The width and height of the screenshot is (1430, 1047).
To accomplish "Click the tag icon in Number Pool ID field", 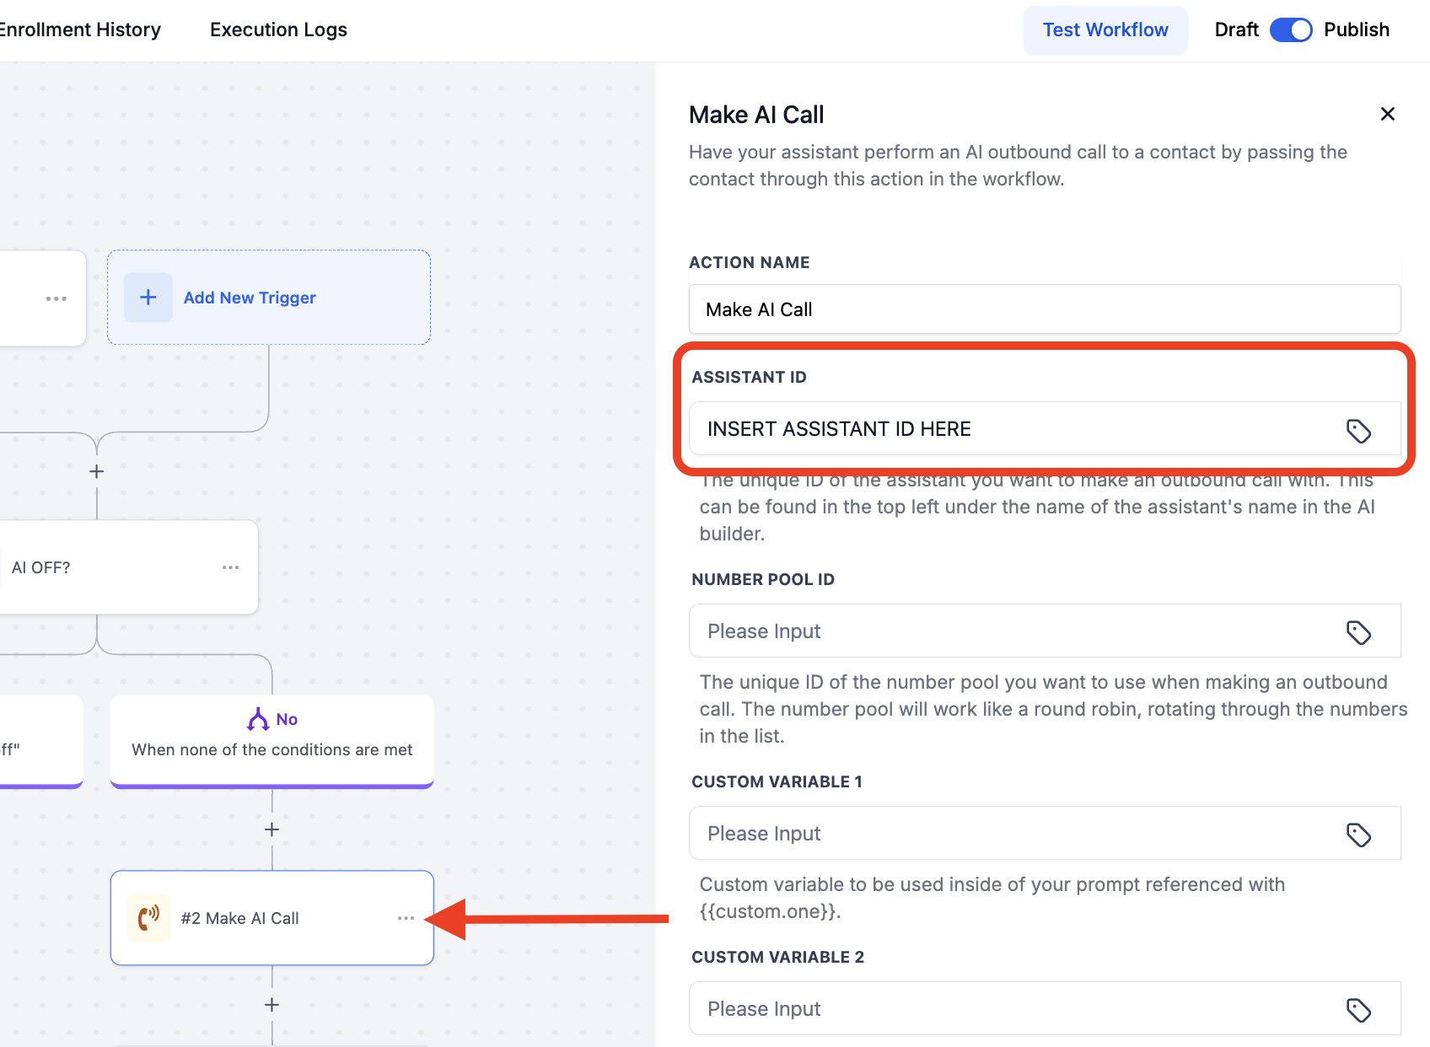I will 1358,632.
